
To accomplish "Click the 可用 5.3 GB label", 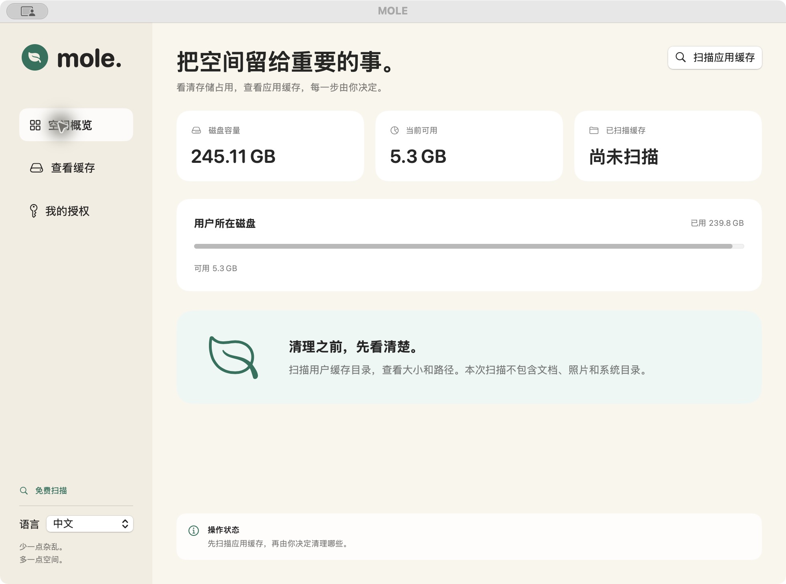I will point(216,268).
